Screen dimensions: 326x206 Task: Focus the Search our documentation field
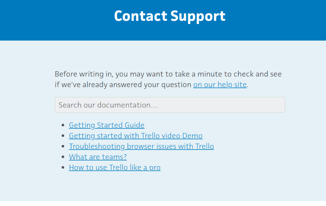point(170,105)
